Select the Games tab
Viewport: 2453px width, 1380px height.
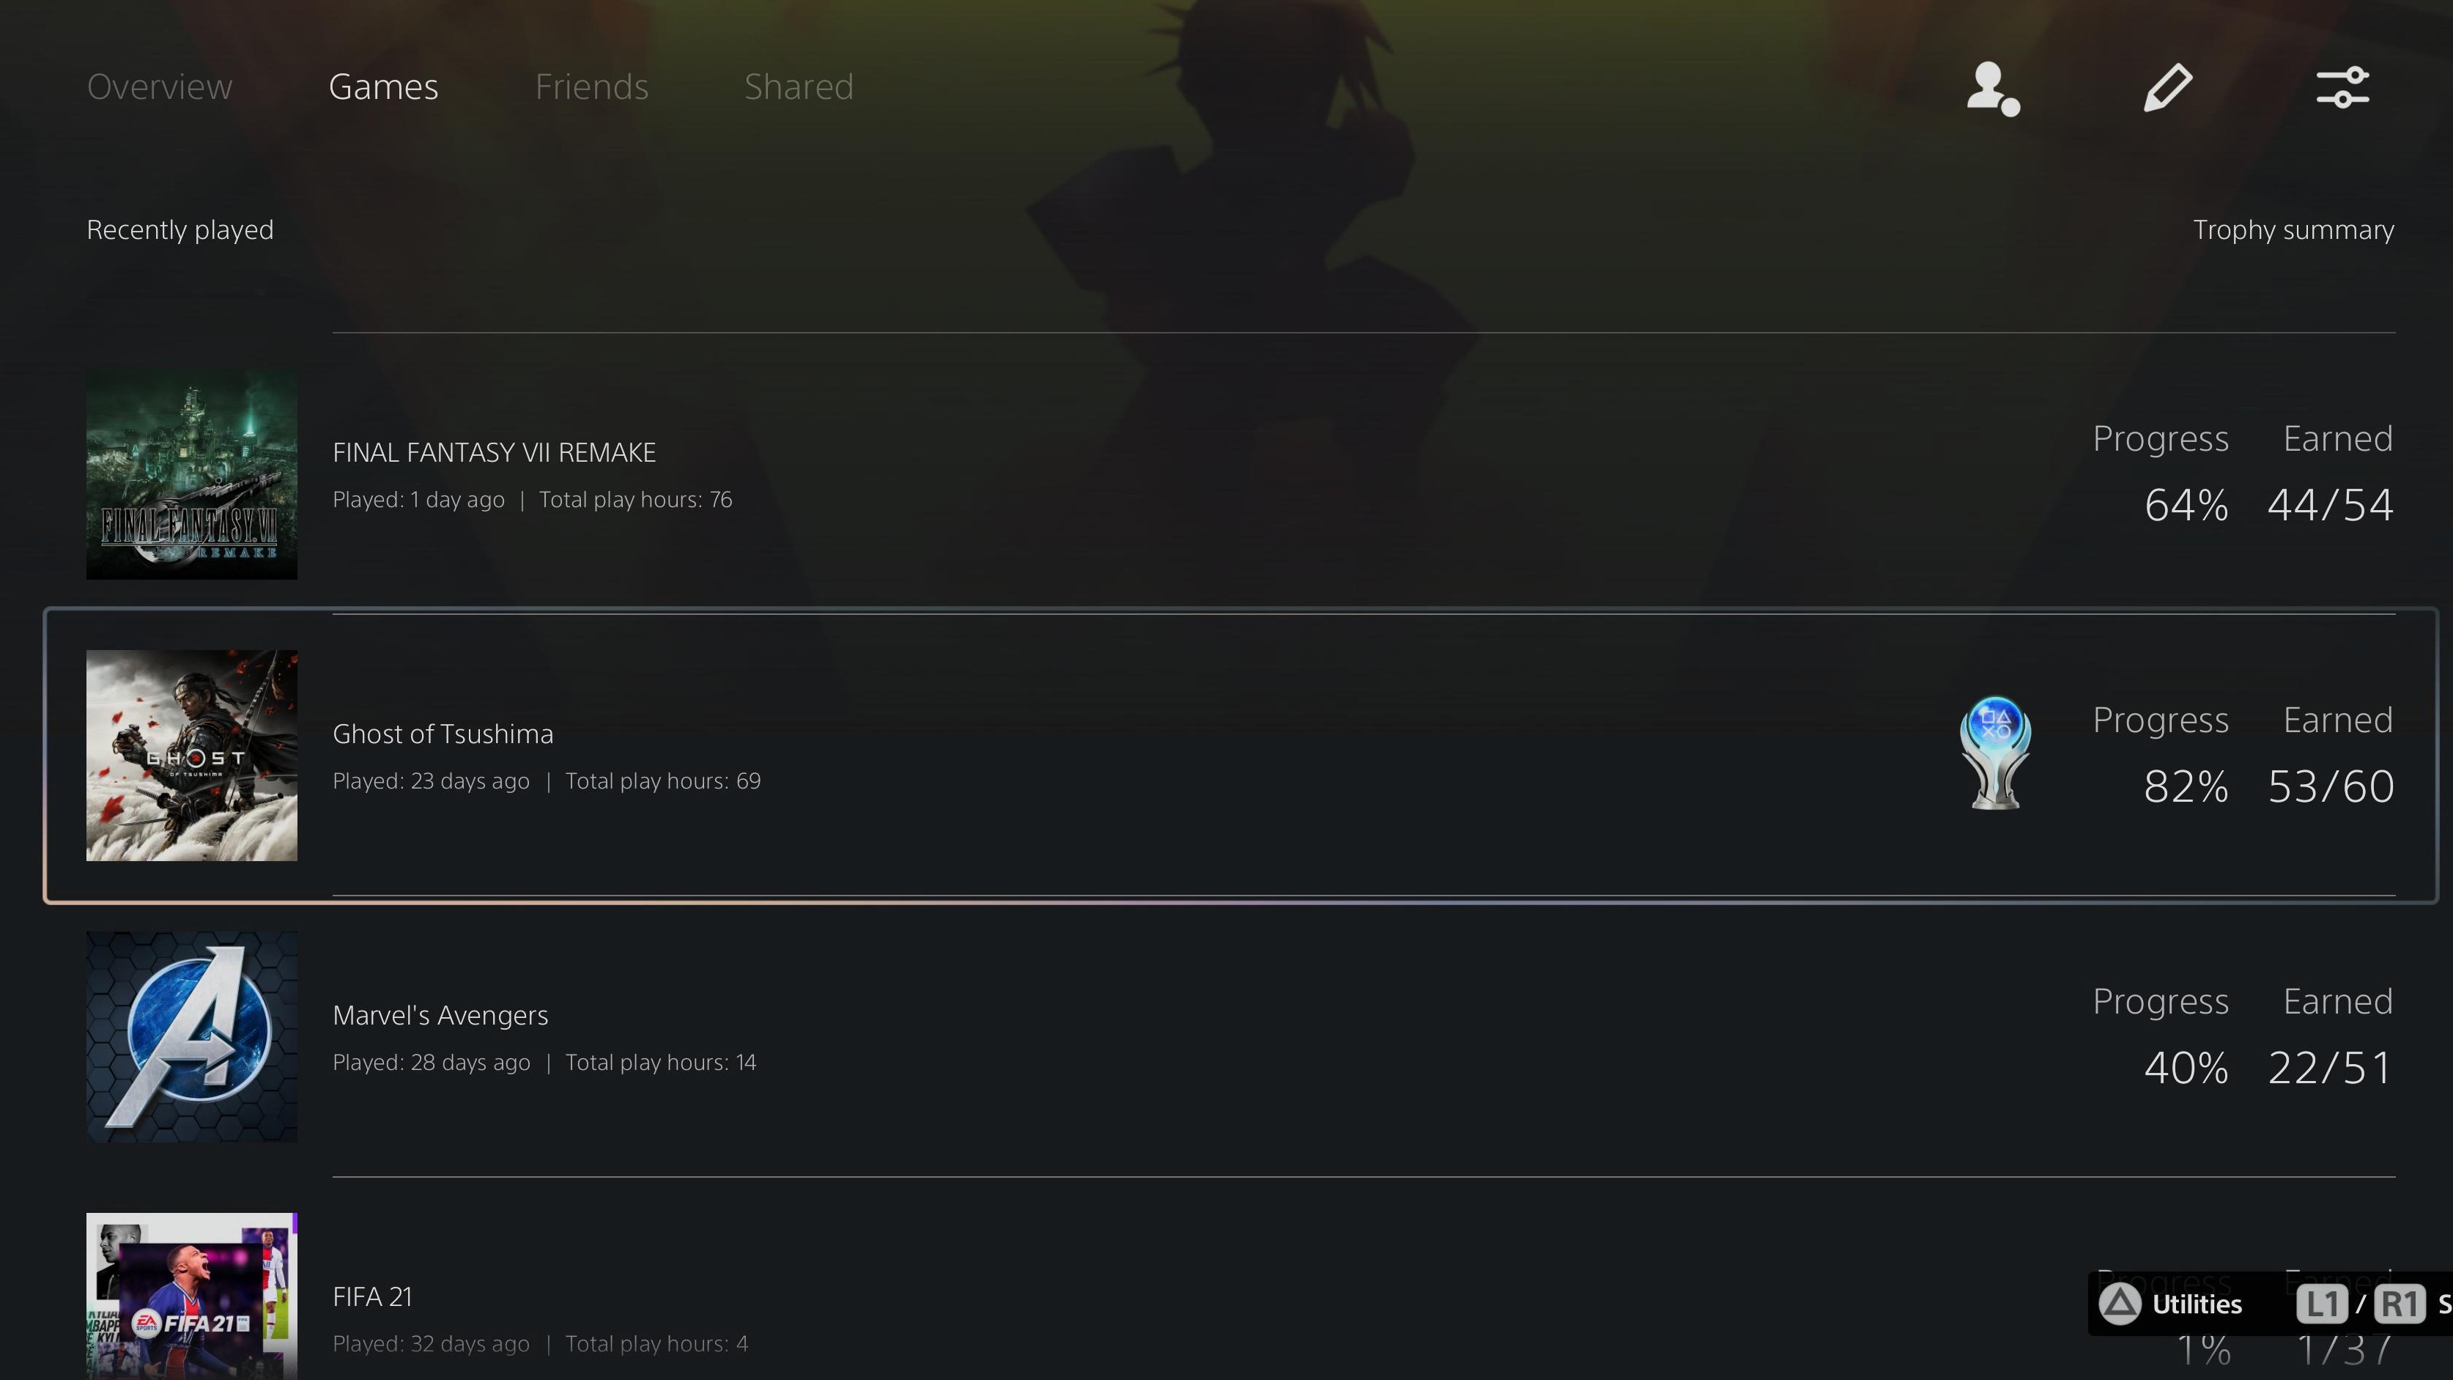click(x=382, y=86)
